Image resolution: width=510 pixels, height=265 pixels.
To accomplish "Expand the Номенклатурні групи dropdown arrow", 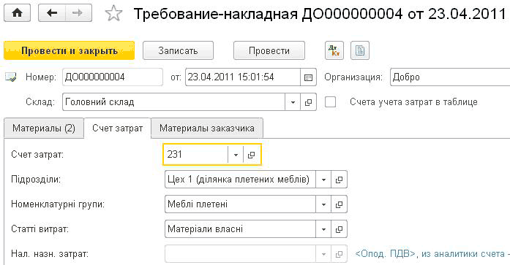I will (x=323, y=204).
